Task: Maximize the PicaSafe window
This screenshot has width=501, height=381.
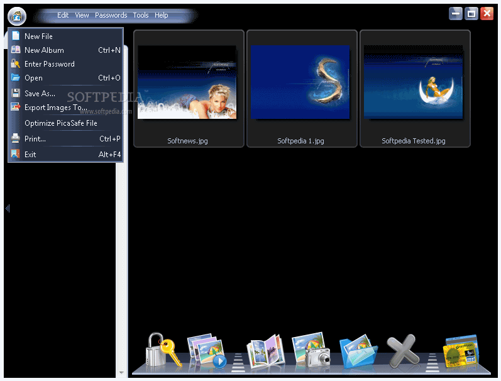Action: click(x=471, y=14)
